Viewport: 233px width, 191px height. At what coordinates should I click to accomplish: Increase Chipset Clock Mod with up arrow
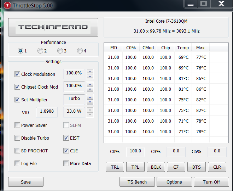[x=90, y=84]
